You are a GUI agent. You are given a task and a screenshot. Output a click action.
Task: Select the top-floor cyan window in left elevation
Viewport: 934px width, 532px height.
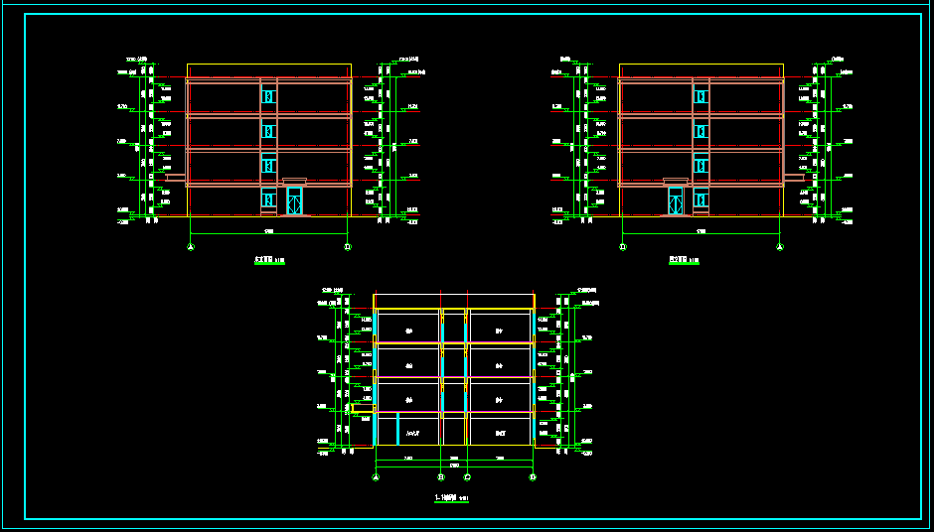pos(267,96)
